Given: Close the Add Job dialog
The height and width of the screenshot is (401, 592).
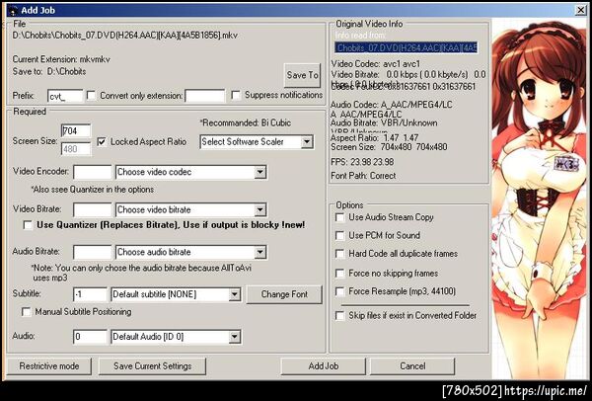Looking at the screenshot, I should (x=581, y=10).
